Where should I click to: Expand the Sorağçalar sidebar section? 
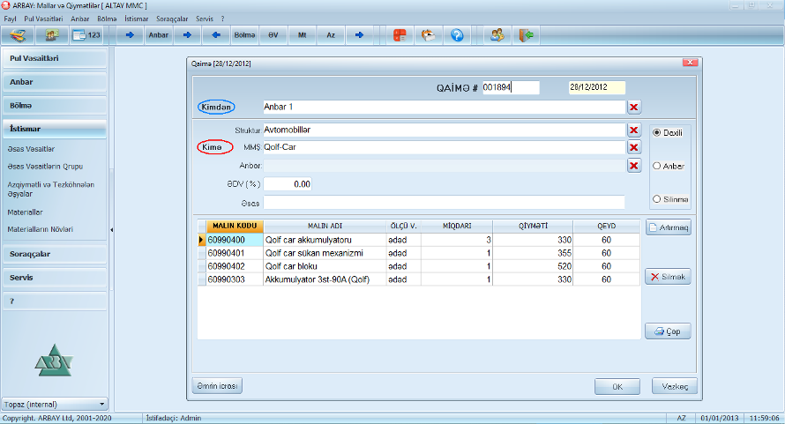(55, 254)
